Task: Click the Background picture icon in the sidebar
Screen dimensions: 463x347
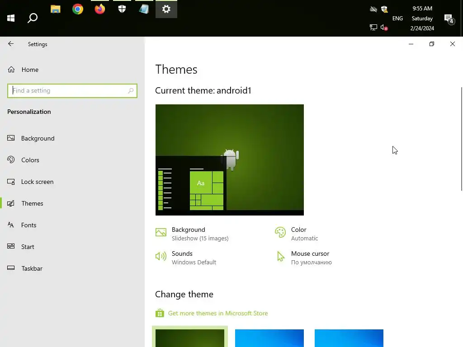Action: tap(11, 138)
